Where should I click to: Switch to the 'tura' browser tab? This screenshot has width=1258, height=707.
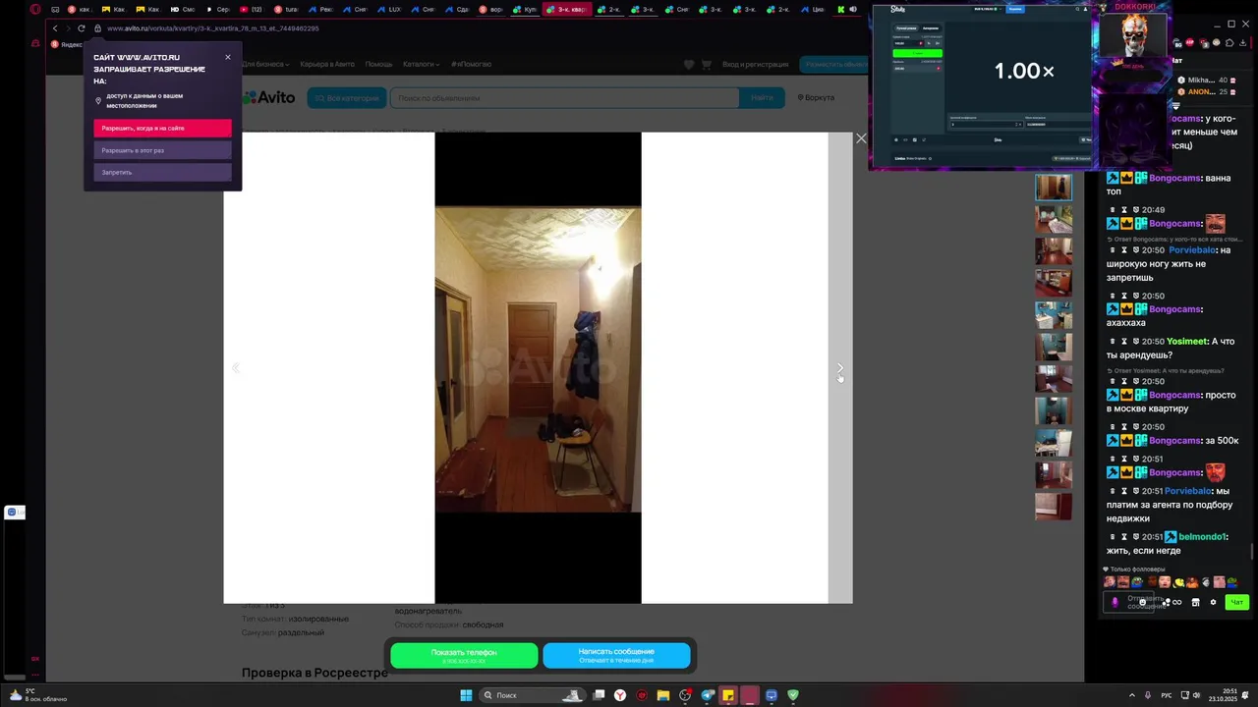[x=286, y=9]
